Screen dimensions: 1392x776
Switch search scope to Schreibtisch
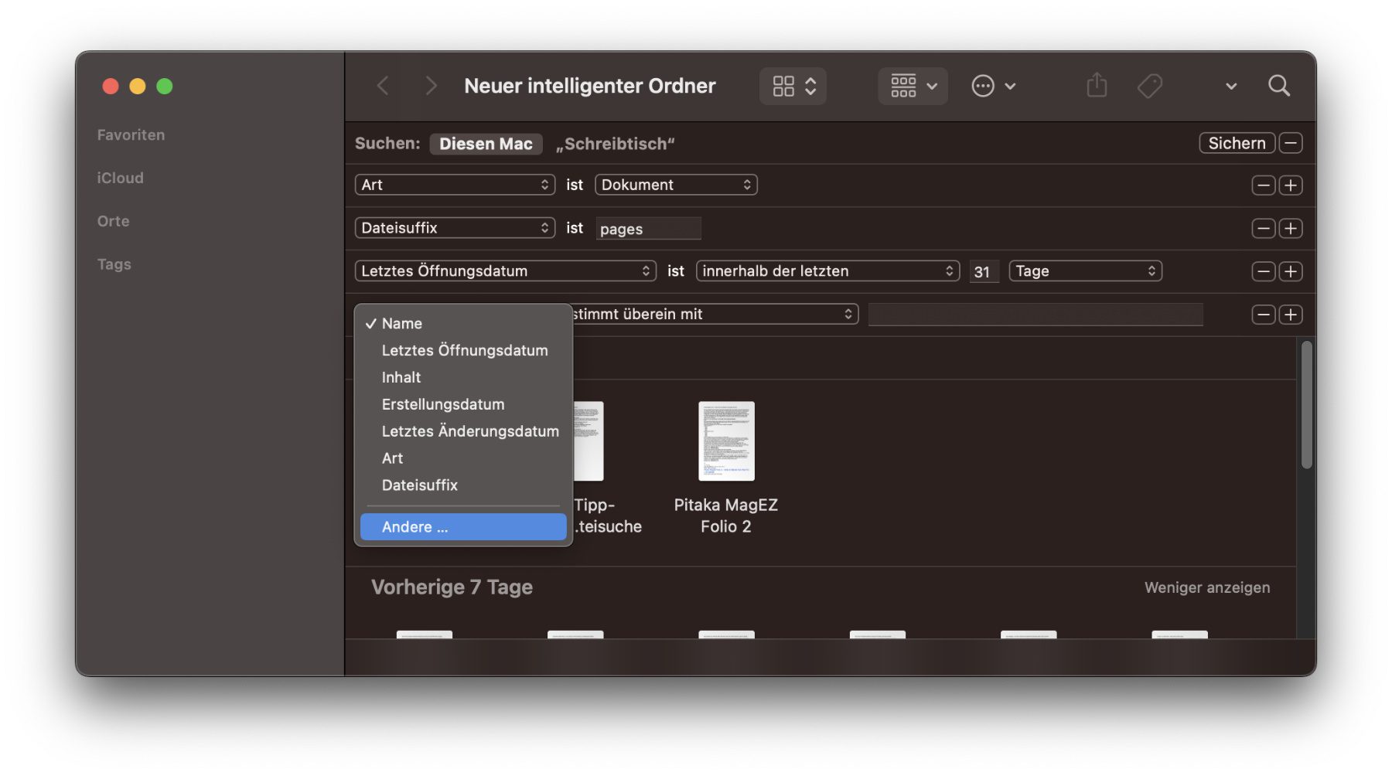point(615,144)
